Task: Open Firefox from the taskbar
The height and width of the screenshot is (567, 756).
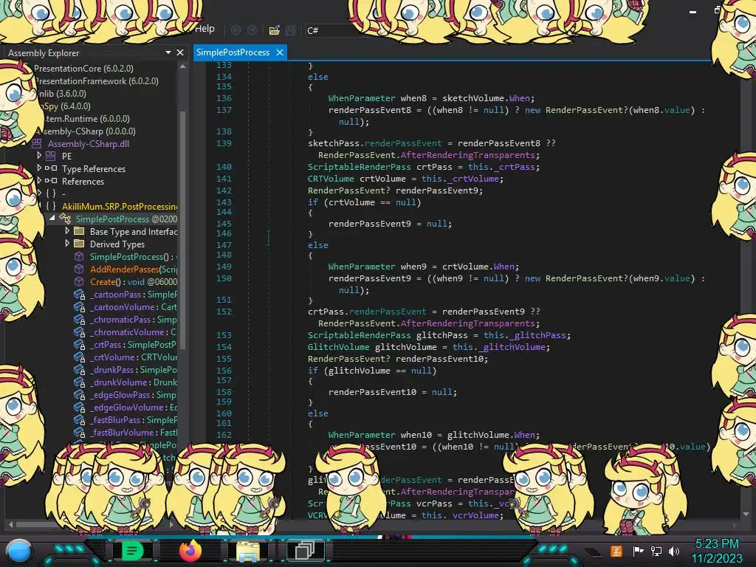Action: pos(190,551)
